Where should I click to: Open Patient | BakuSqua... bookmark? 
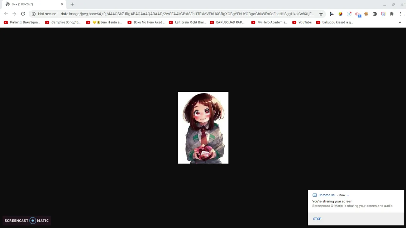click(x=22, y=22)
